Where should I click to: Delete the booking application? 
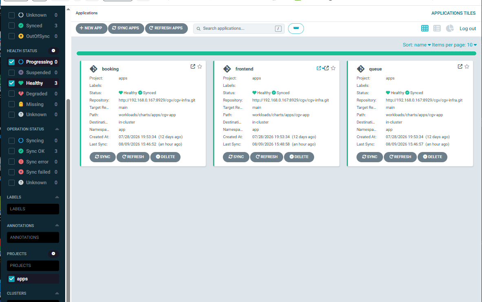[x=165, y=157]
